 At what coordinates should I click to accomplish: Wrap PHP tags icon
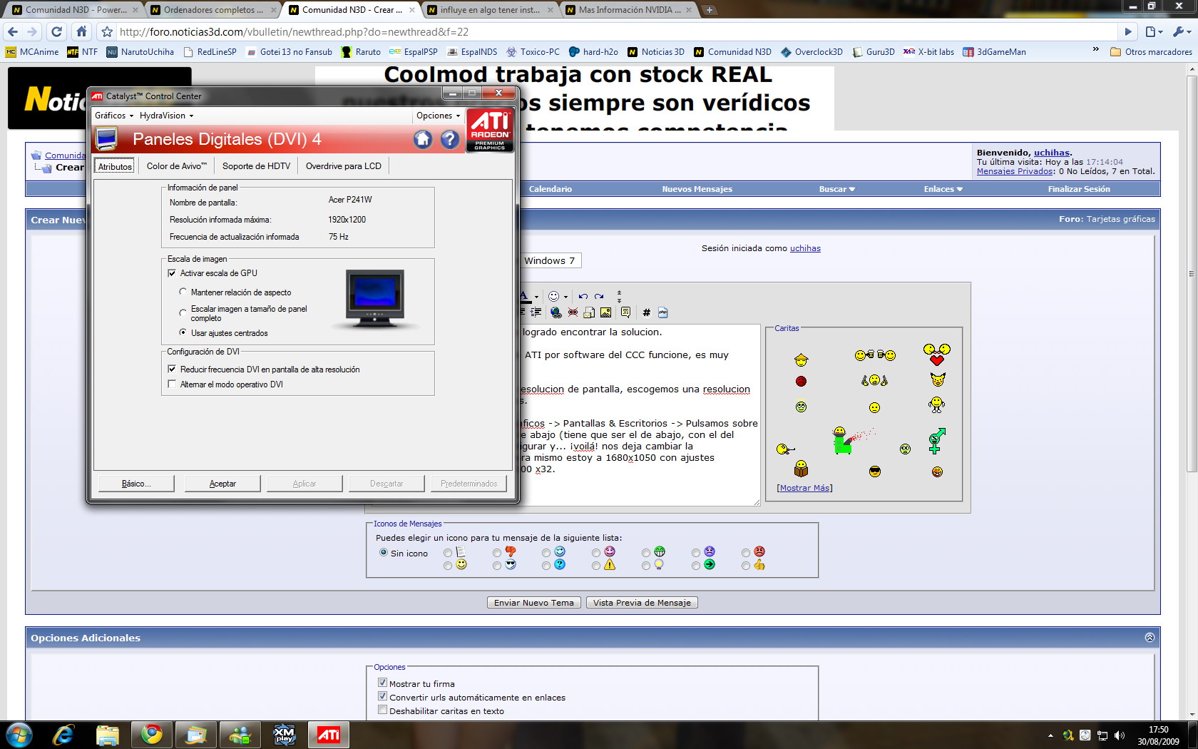tap(662, 312)
